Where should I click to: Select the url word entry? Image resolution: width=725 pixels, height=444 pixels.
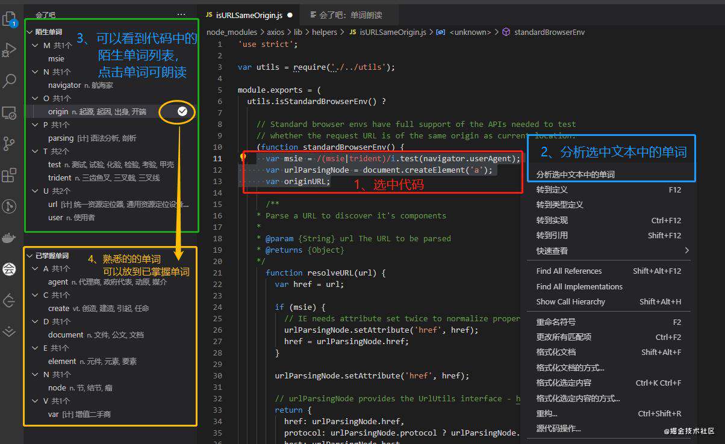tap(110, 205)
